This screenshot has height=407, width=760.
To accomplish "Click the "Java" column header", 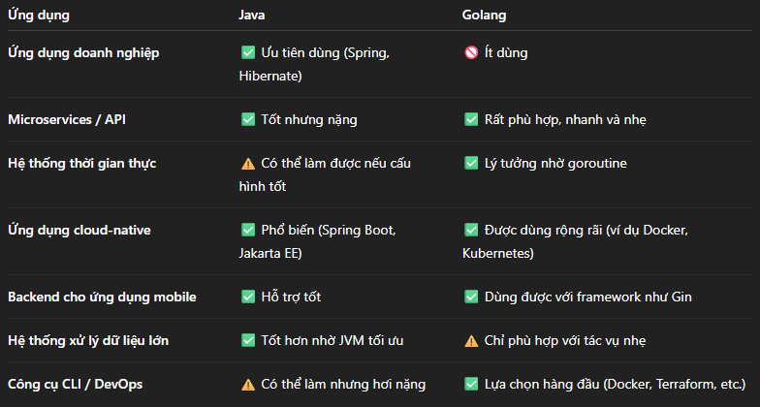I will pyautogui.click(x=253, y=16).
